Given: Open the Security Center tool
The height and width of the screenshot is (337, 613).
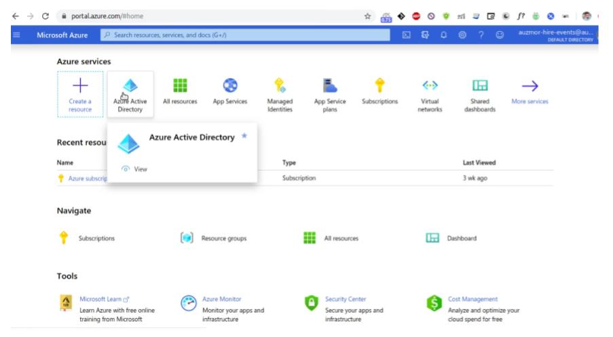Looking at the screenshot, I should 346,299.
